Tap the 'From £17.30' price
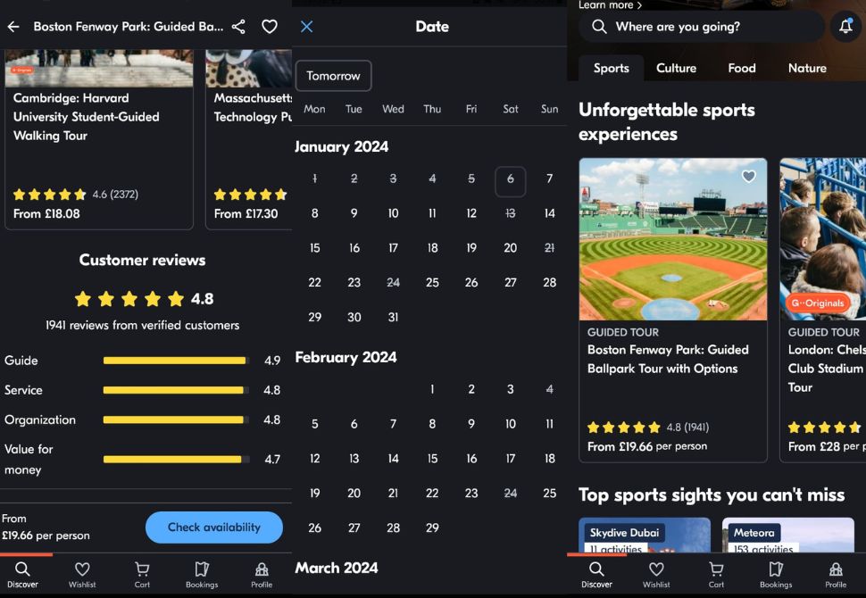The width and height of the screenshot is (866, 598). pos(246,213)
